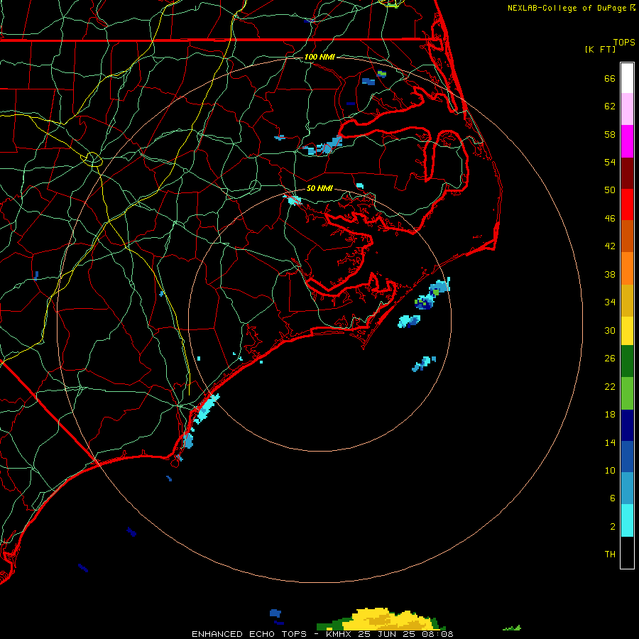Click the 18 legend value
The width and height of the screenshot is (639, 639).
pyautogui.click(x=610, y=415)
